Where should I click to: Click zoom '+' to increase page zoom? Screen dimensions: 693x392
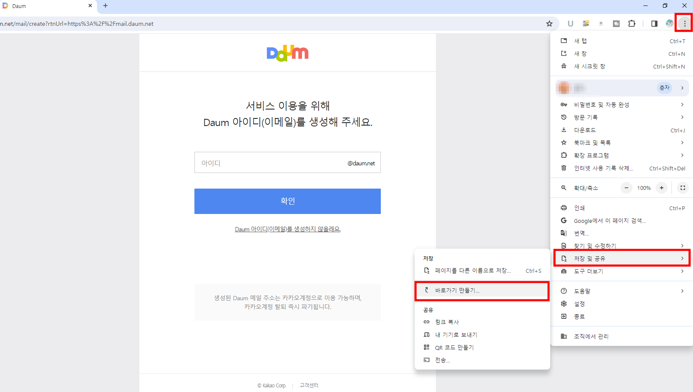pos(661,188)
